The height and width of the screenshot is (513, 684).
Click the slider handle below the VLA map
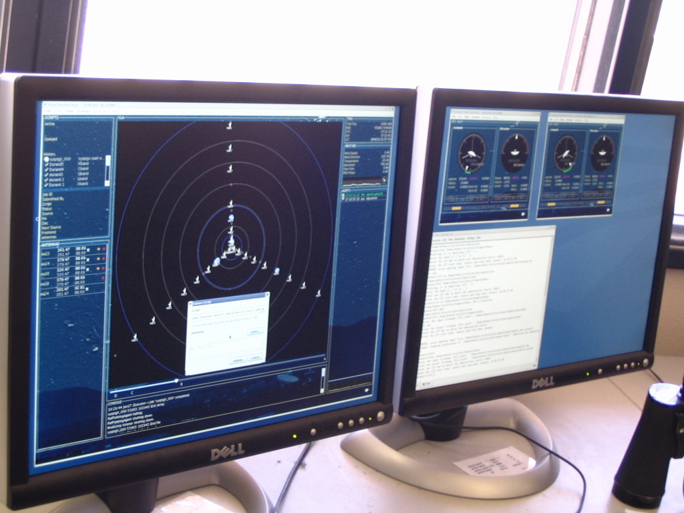point(176,381)
